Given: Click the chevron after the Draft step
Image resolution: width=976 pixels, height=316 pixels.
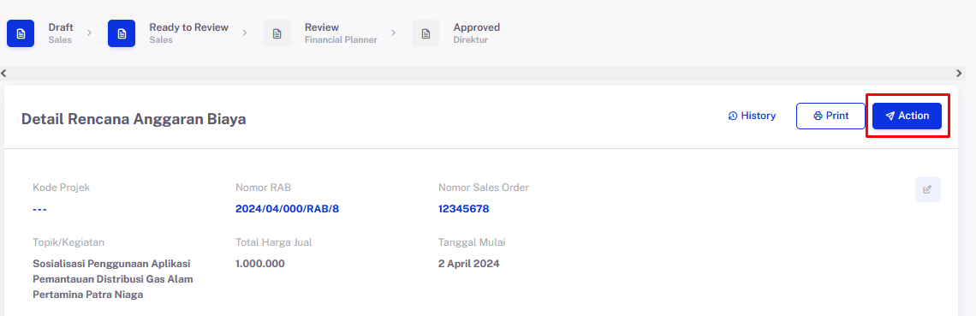Looking at the screenshot, I should click(89, 33).
